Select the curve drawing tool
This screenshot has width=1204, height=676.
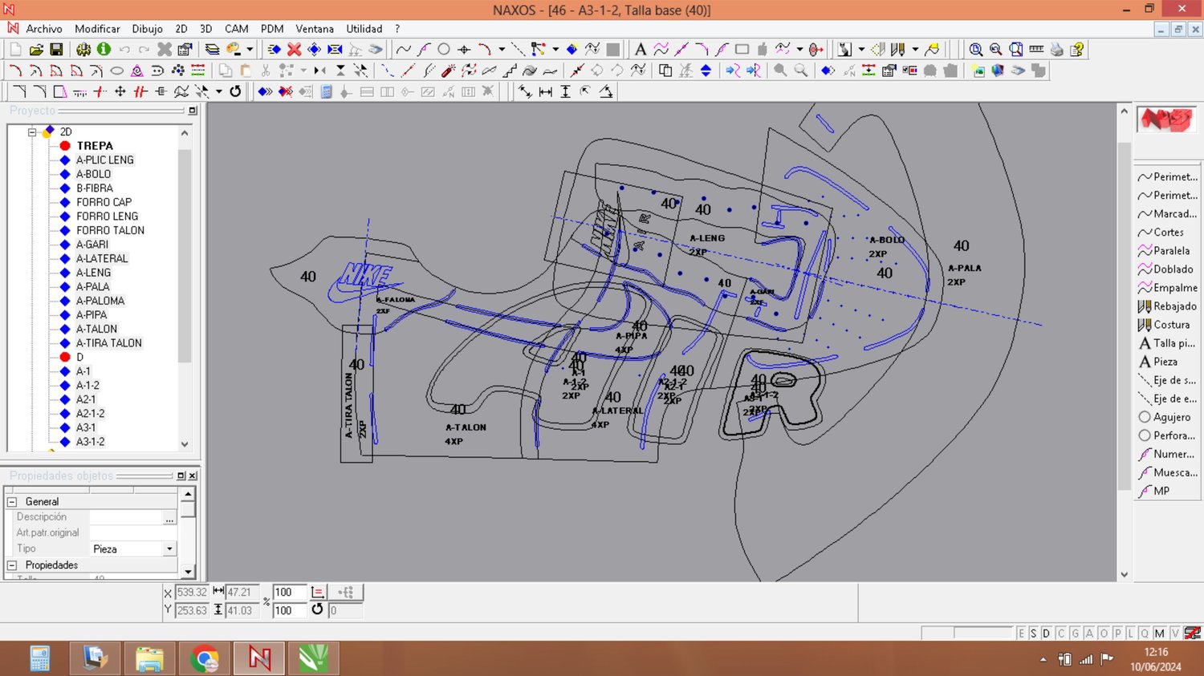click(404, 50)
